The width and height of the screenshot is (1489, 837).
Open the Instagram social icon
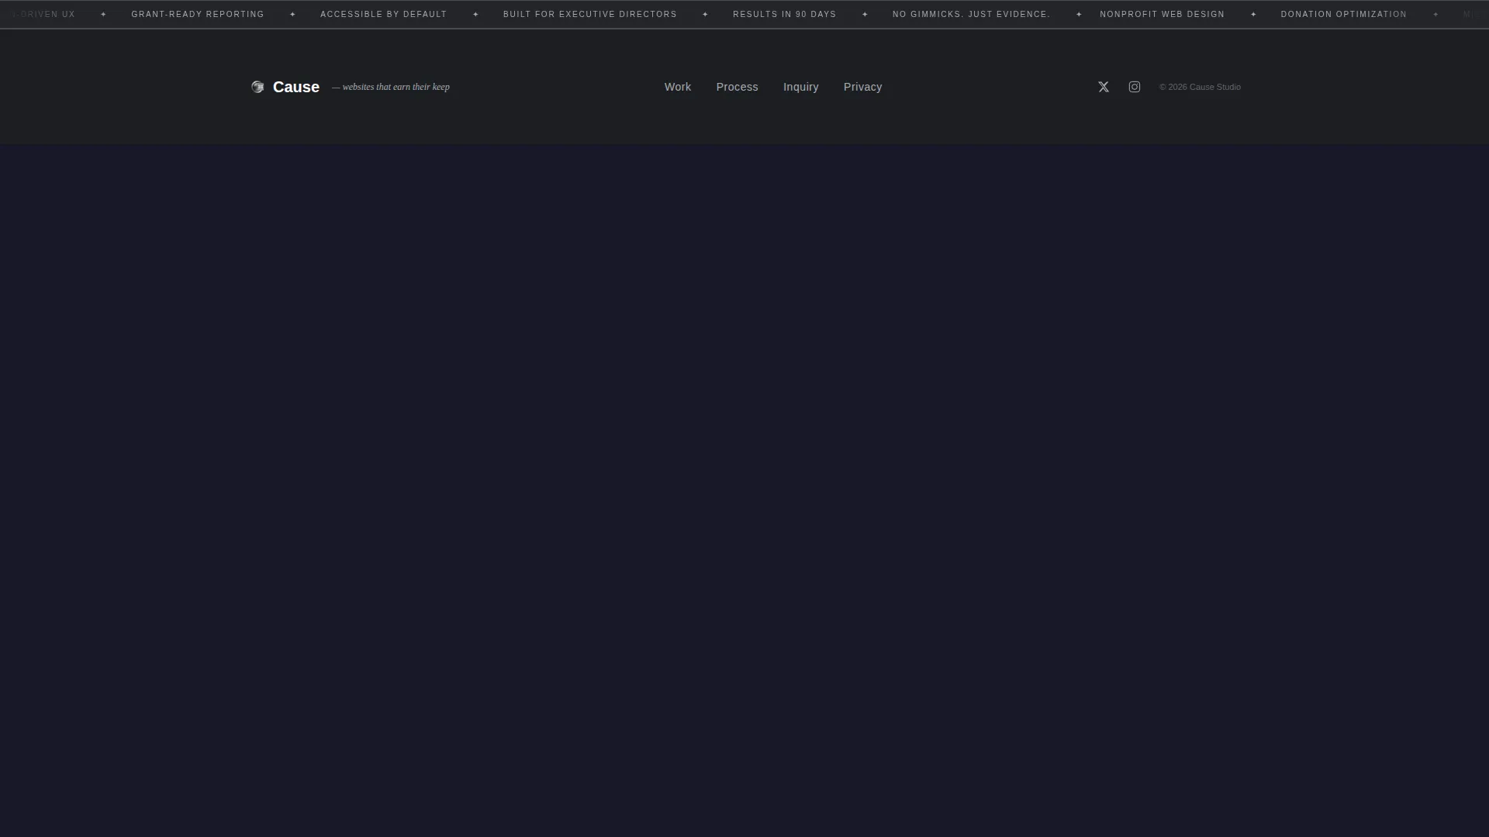[x=1135, y=87]
